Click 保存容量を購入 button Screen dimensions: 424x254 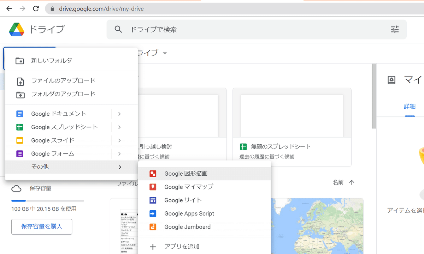click(42, 226)
